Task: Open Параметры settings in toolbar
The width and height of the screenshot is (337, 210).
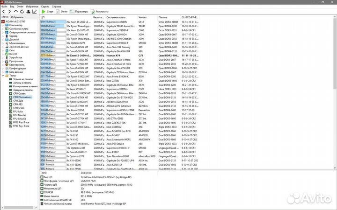Action: pyautogui.click(x=80, y=11)
